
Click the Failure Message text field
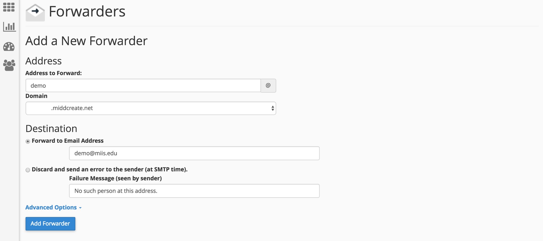coord(194,191)
